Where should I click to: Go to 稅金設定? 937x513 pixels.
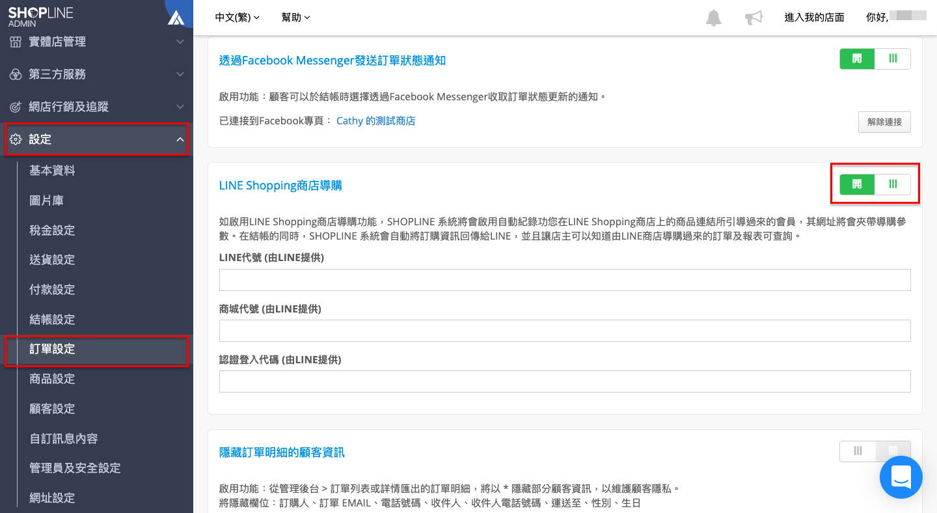click(53, 230)
